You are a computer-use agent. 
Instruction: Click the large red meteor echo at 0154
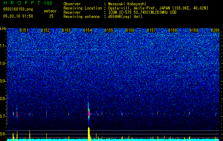[x=89, y=113]
